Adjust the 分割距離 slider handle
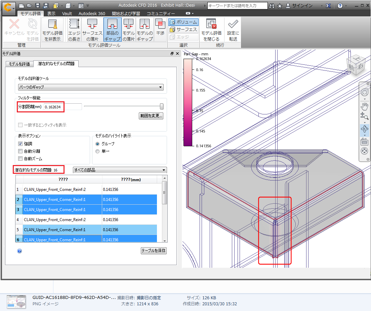This screenshot has height=311, width=371. point(162,106)
